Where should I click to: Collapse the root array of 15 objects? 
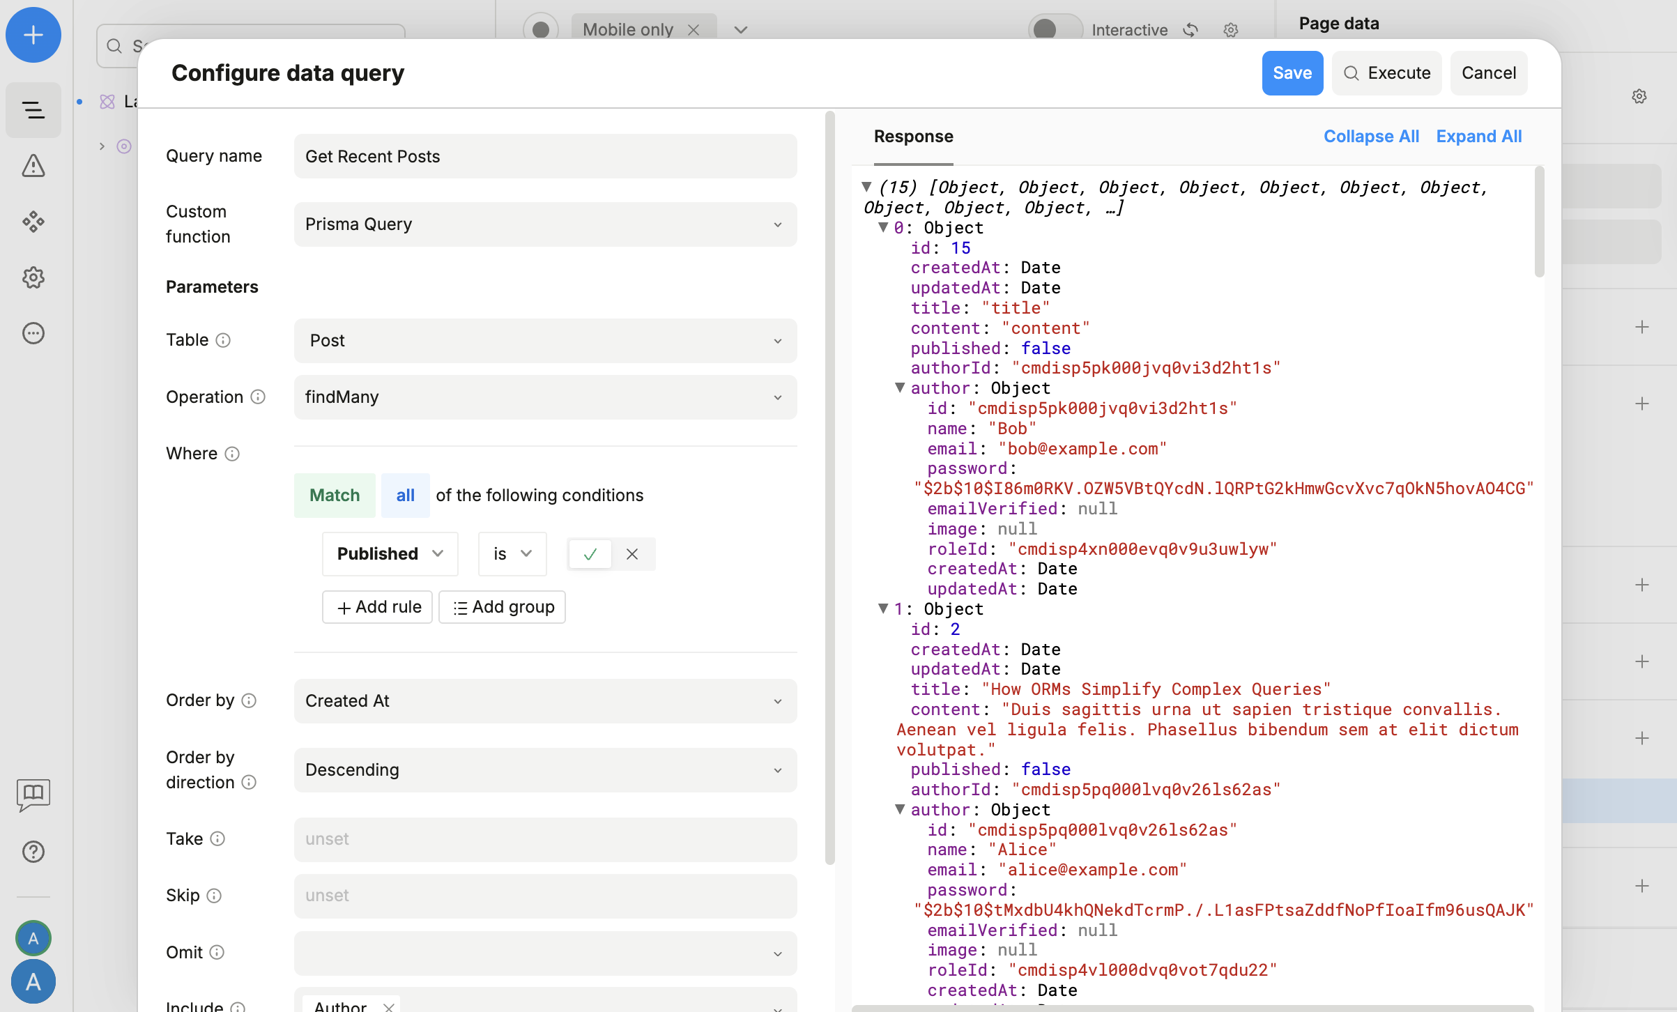(x=866, y=187)
